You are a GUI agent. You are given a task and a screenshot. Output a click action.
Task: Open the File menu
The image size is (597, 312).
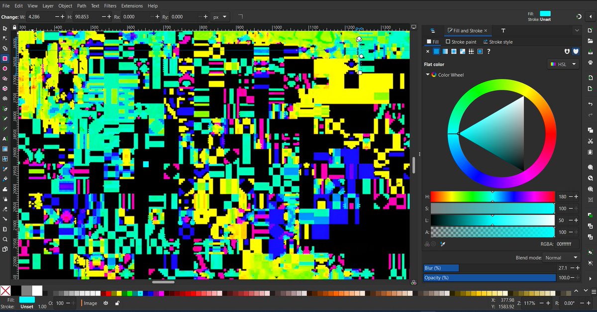(x=6, y=5)
